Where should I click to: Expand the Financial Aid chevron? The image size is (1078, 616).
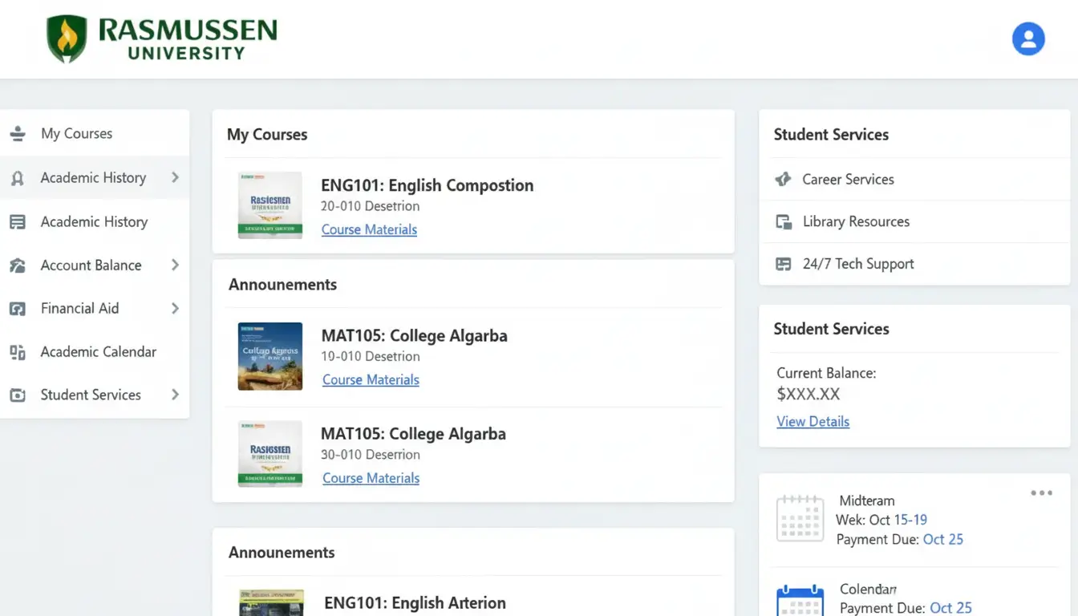(175, 308)
